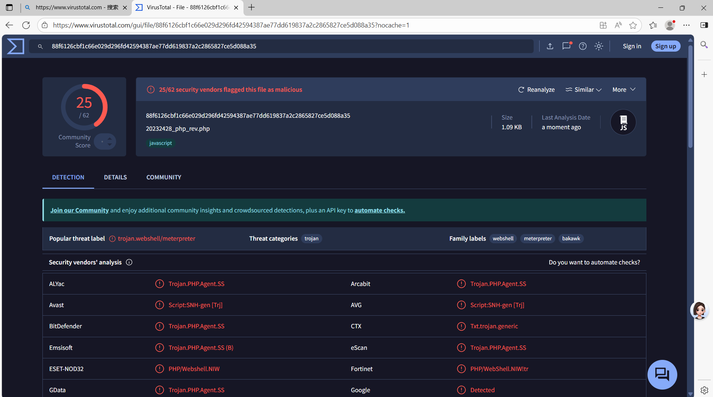Click the browser address bar URL

coord(231,25)
